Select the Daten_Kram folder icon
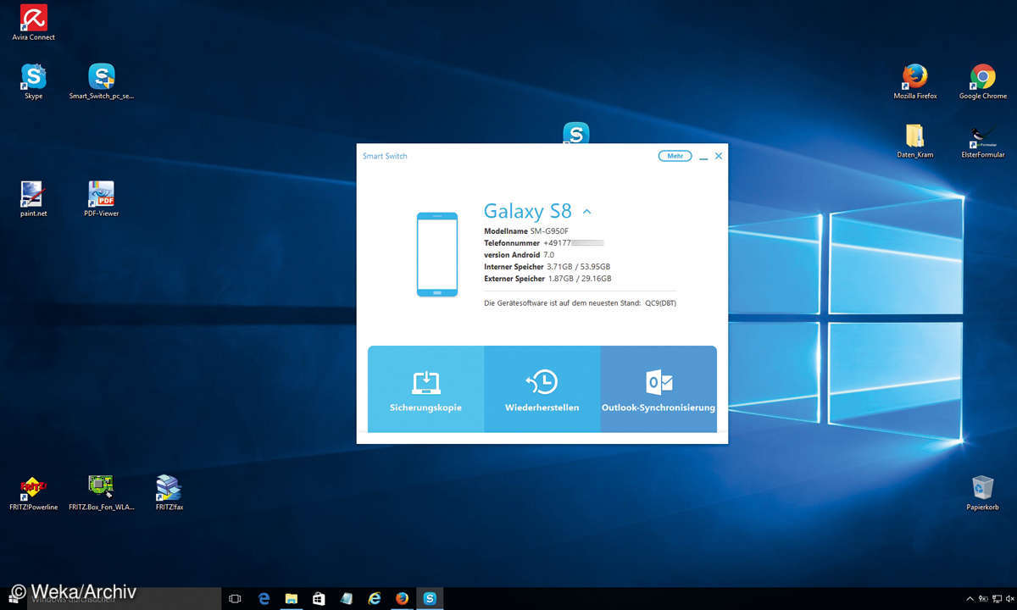Screen dimensions: 1017x610 click(x=915, y=141)
